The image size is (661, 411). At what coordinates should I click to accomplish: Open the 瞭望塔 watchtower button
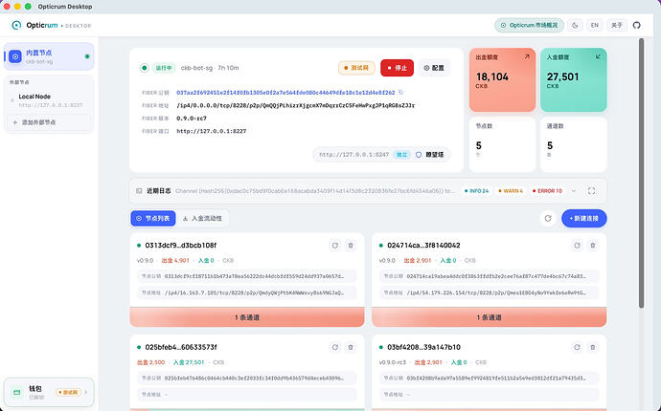pos(430,155)
